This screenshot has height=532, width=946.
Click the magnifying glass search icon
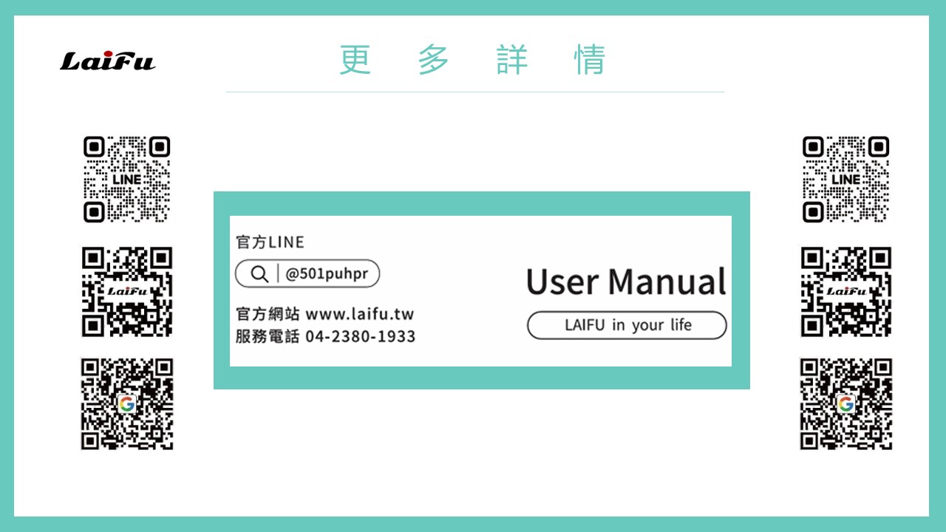(x=259, y=274)
